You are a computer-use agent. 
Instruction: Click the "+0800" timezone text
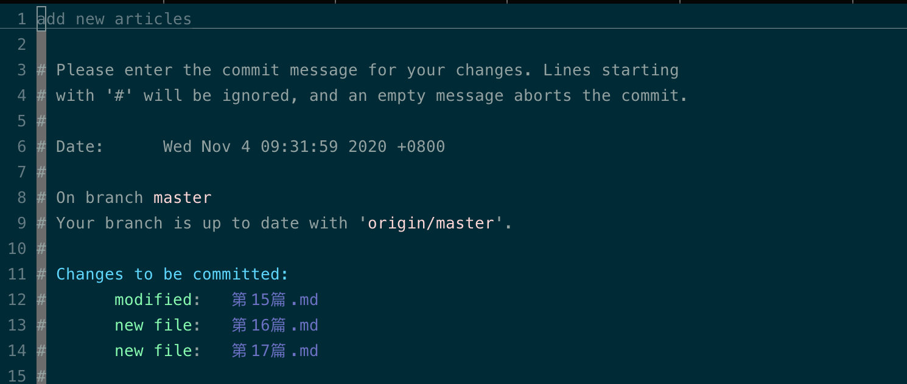pos(421,146)
